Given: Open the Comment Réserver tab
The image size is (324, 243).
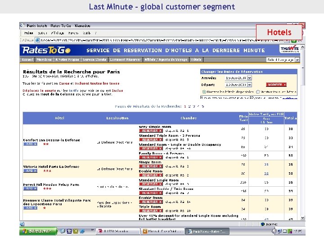Looking at the screenshot, I should tap(126, 59).
